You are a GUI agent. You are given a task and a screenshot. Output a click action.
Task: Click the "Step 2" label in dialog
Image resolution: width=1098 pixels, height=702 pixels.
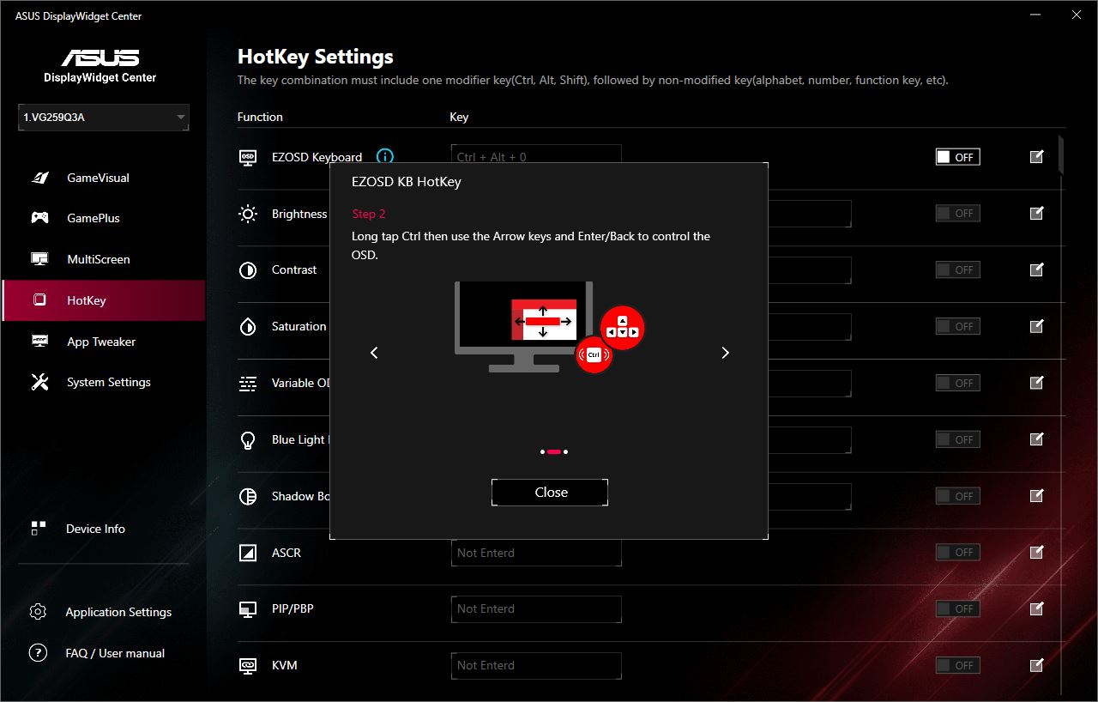coord(369,214)
